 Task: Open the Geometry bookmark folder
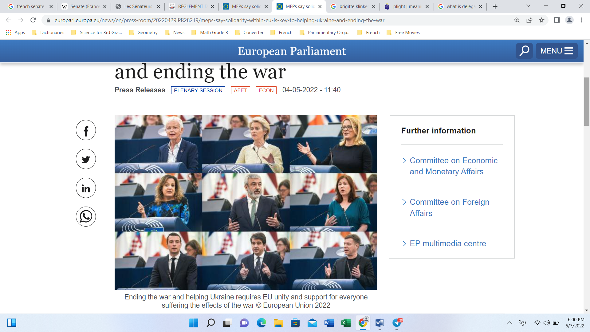coord(143,33)
